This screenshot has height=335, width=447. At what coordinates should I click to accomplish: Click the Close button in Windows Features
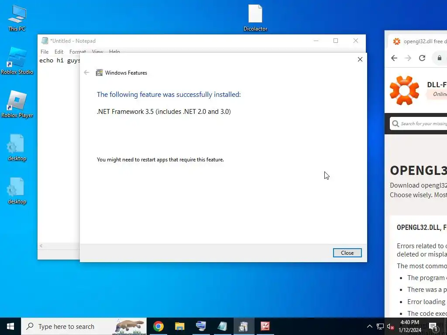click(347, 253)
